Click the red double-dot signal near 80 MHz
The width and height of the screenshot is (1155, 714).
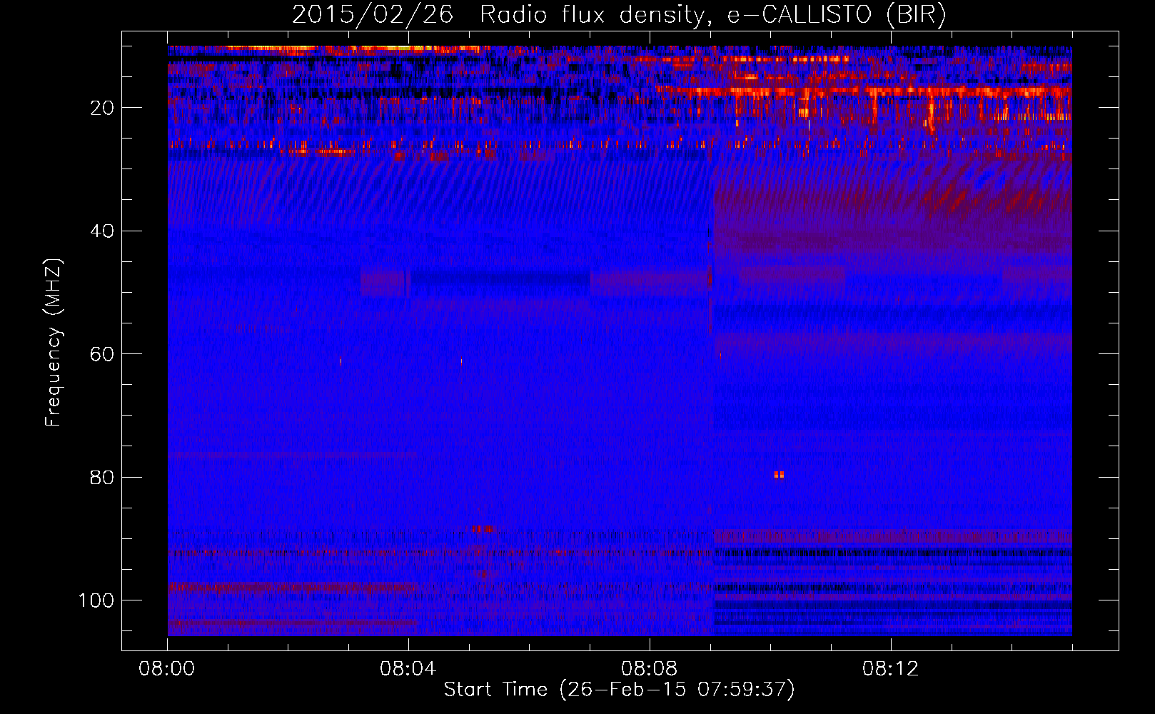[x=779, y=475]
